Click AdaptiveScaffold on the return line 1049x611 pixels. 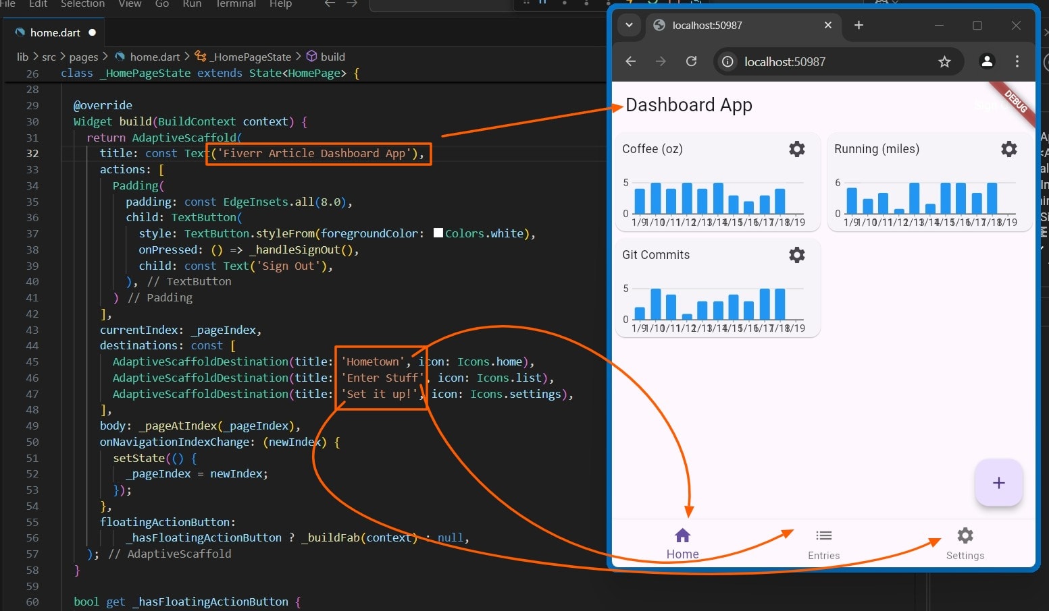coord(184,138)
